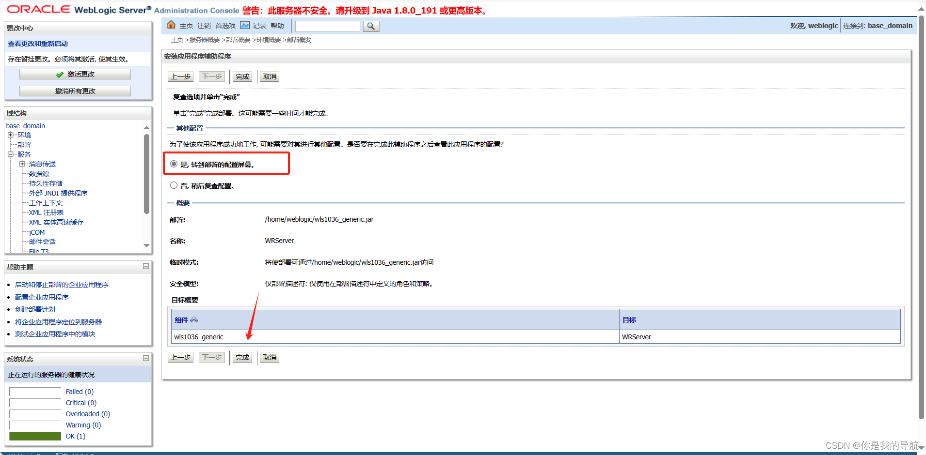Collapse the 系统状态 panel via its minus icon
The height and width of the screenshot is (455, 926).
pyautogui.click(x=145, y=358)
